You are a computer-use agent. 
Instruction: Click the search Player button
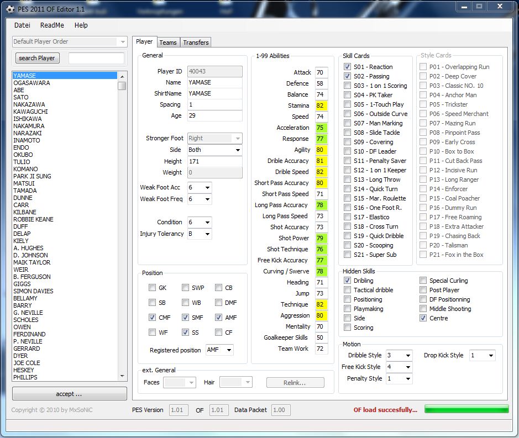click(x=37, y=58)
